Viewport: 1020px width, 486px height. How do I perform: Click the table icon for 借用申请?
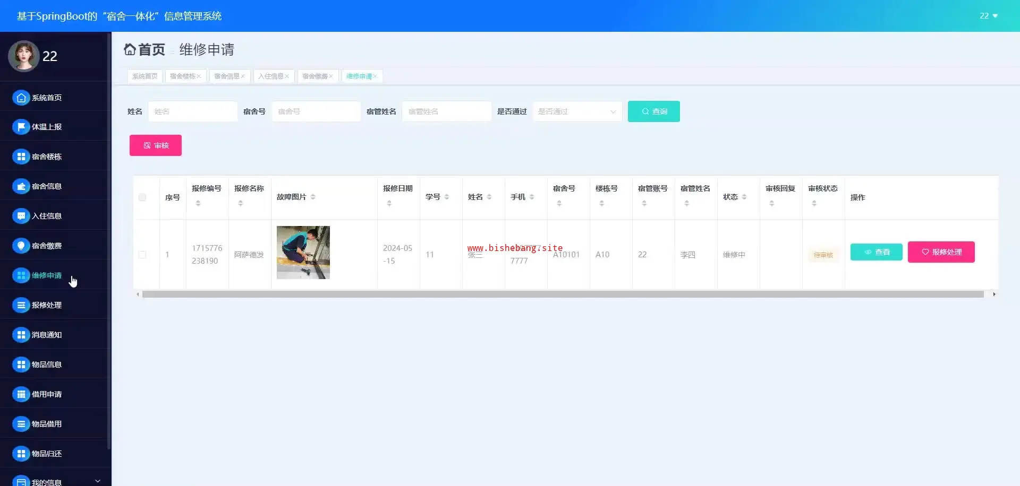click(x=21, y=394)
